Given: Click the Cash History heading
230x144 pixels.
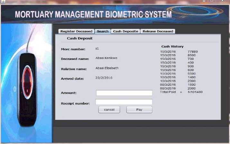Looking at the screenshot, I should 172,46.
